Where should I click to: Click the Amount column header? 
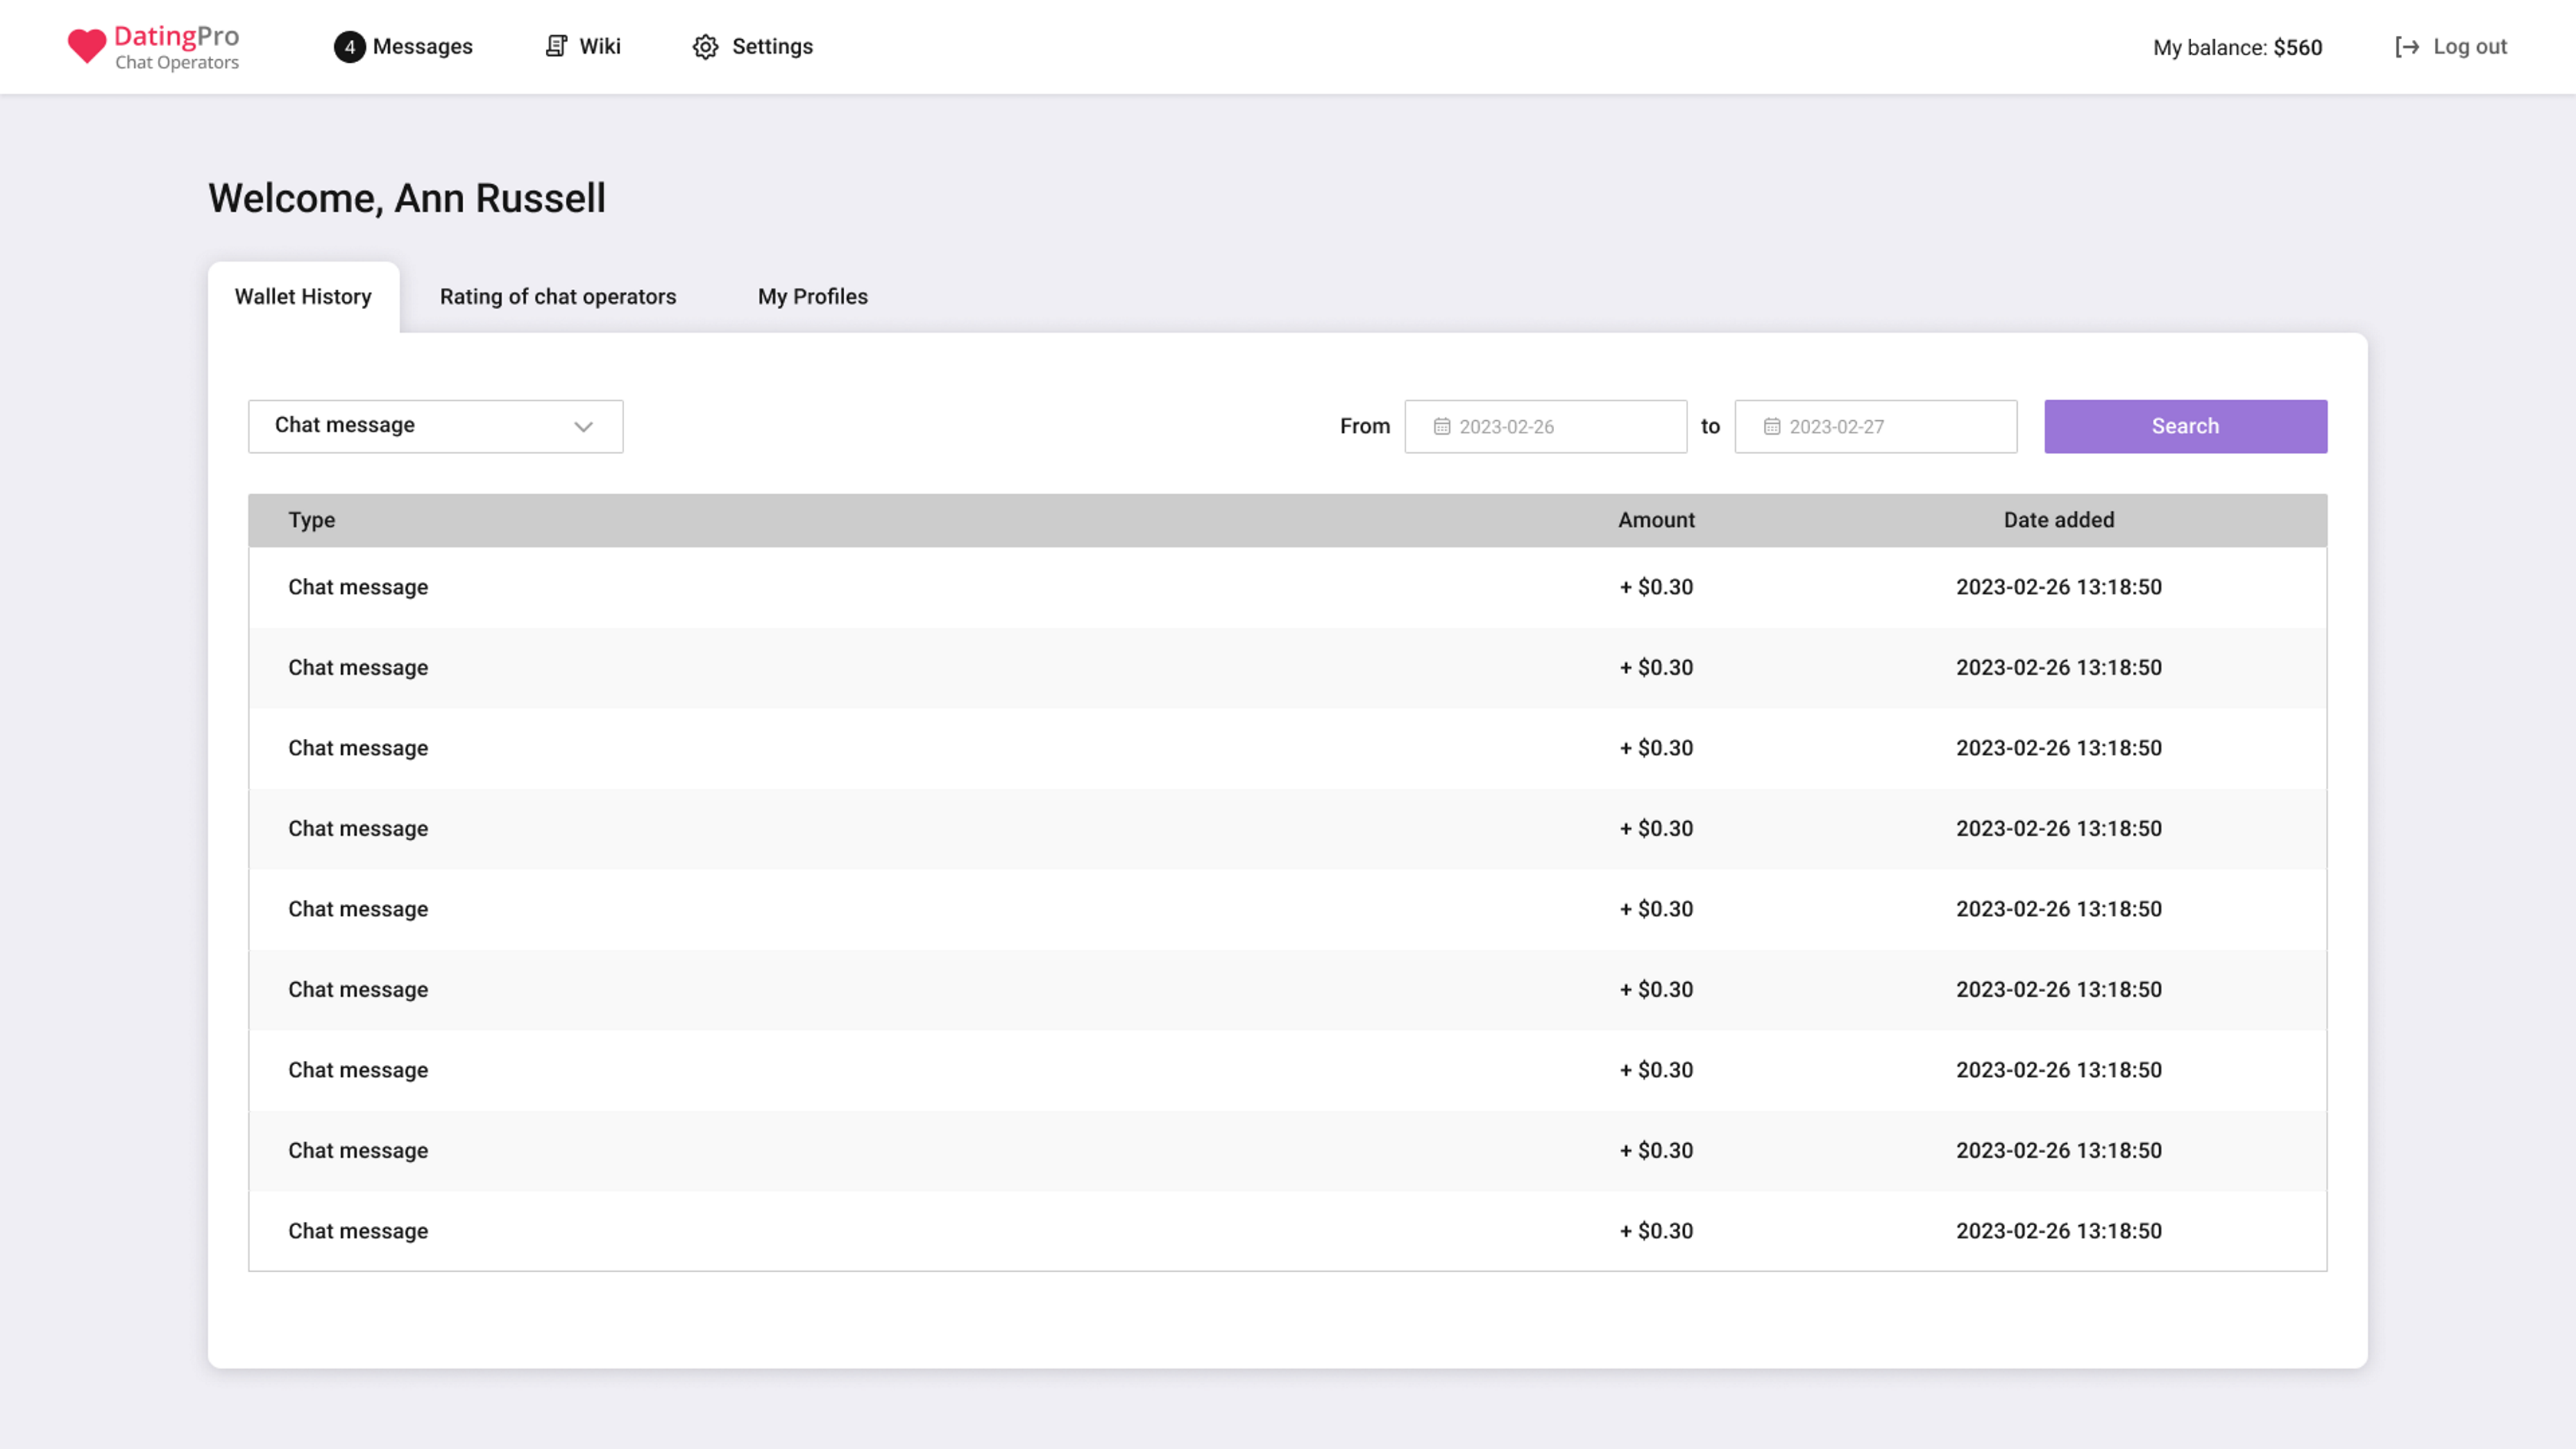(x=1656, y=520)
